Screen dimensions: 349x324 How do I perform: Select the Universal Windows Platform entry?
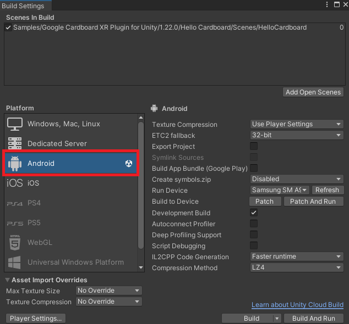click(71, 262)
